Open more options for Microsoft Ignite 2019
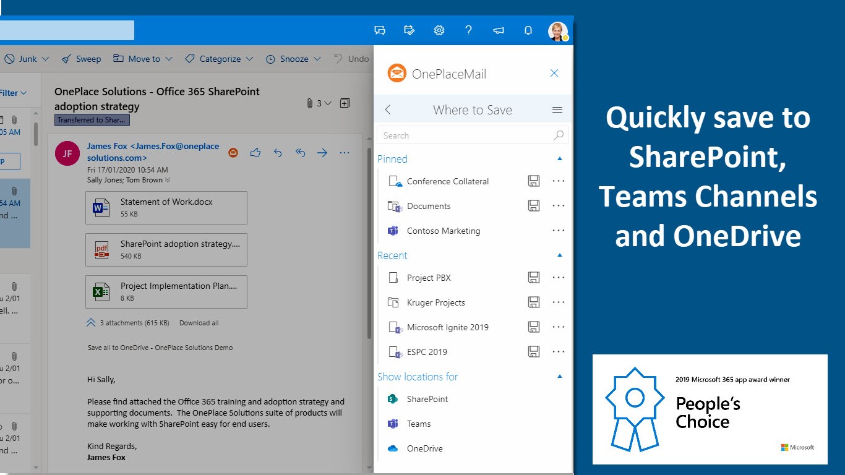 coord(559,327)
